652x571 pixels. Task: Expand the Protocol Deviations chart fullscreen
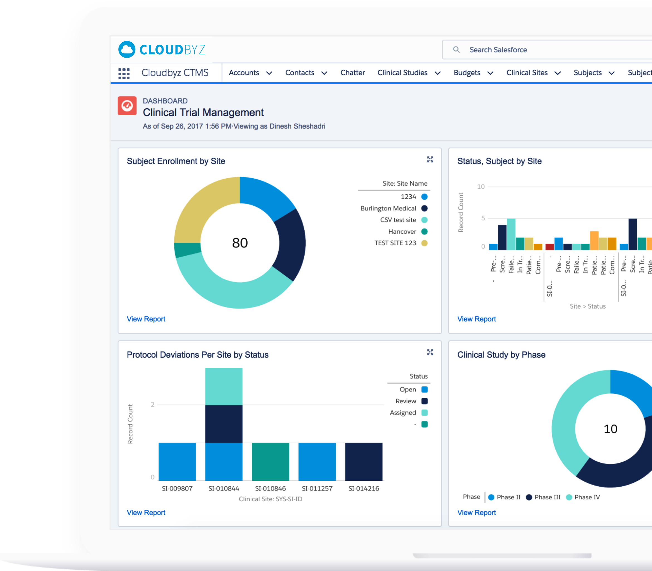pos(430,352)
